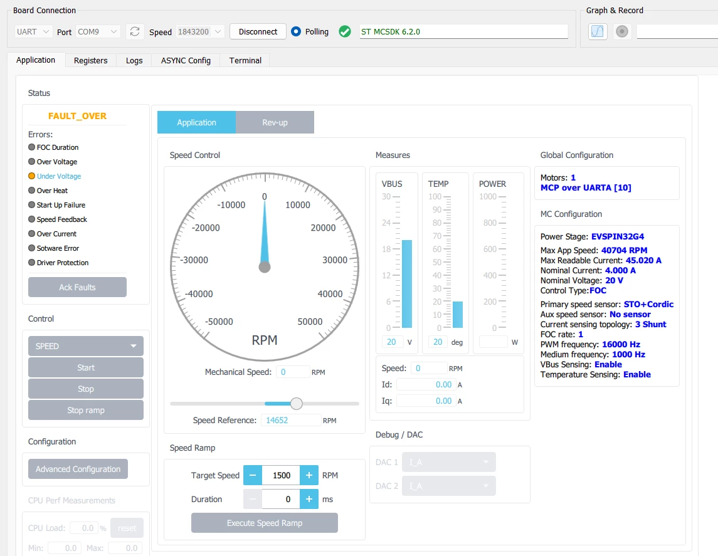Switch to the Registers tab
718x556 pixels.
tap(91, 60)
